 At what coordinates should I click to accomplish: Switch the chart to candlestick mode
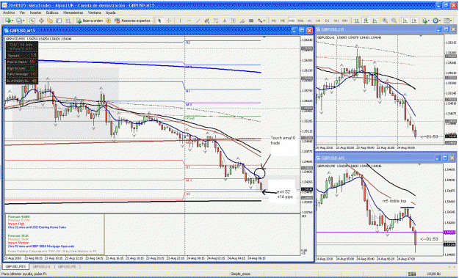[366, 21]
